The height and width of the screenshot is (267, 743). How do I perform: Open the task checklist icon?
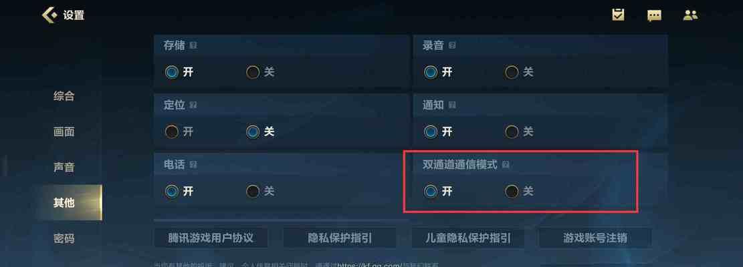tap(618, 15)
